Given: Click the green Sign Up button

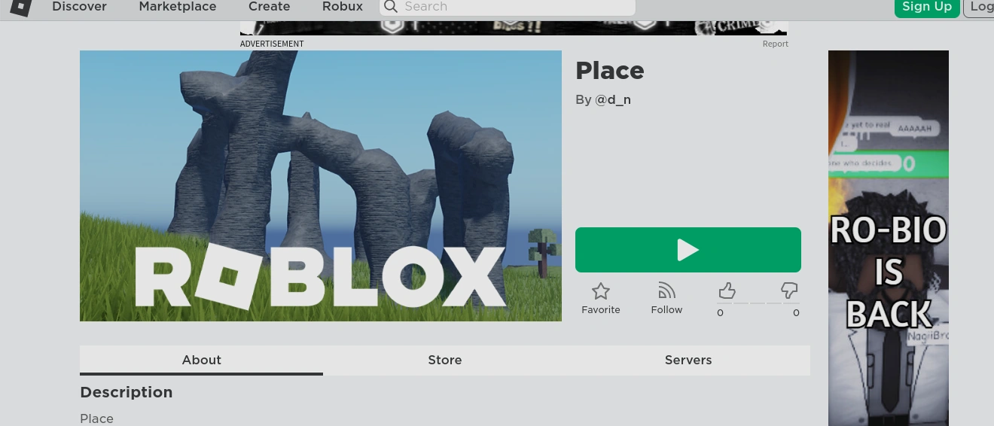Looking at the screenshot, I should tap(926, 7).
